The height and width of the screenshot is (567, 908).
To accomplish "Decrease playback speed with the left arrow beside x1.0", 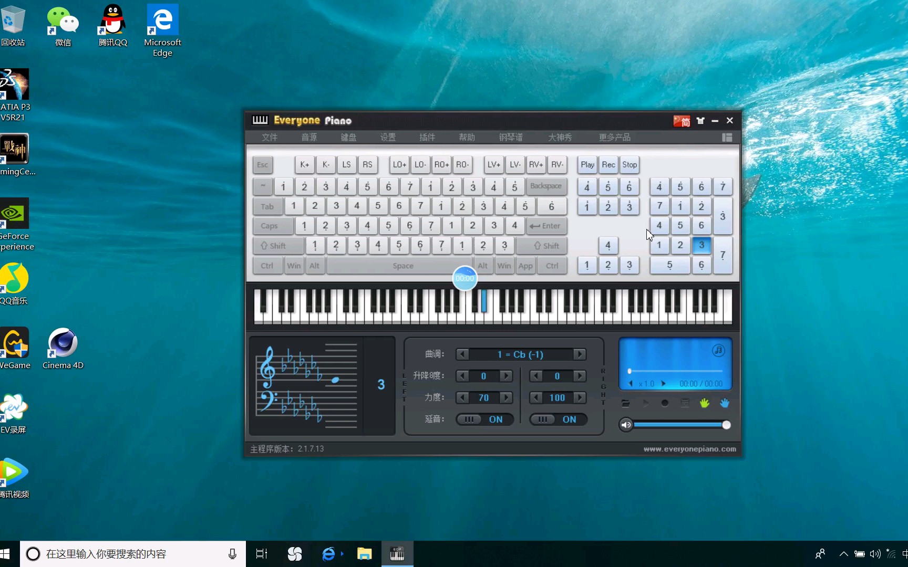I will click(631, 384).
